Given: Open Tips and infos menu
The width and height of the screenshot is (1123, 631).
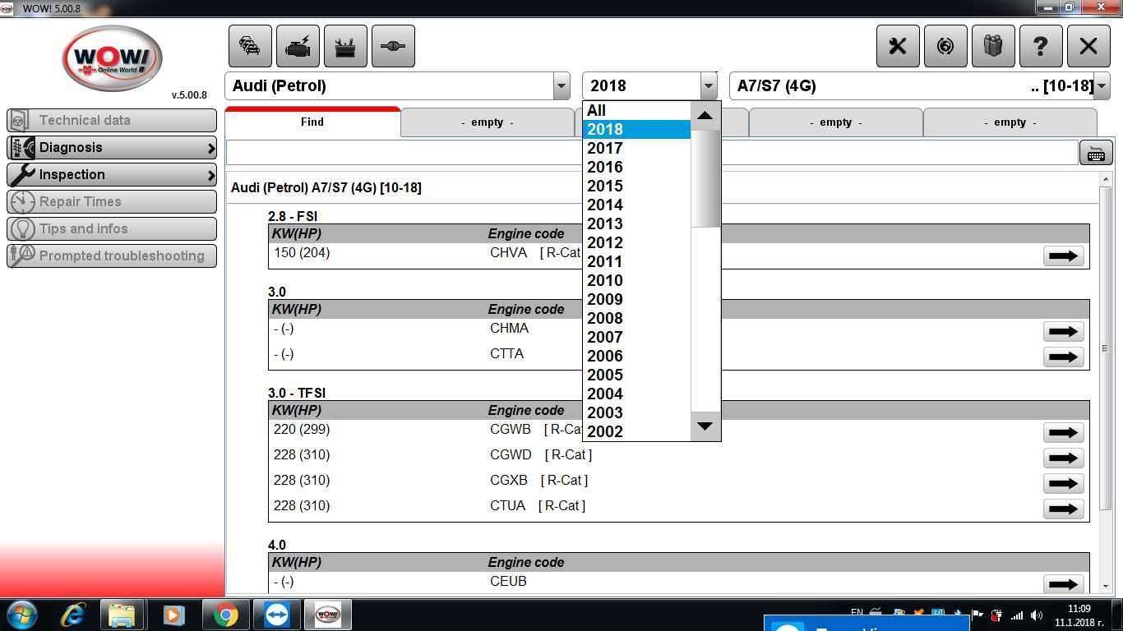Looking at the screenshot, I should click(x=112, y=228).
